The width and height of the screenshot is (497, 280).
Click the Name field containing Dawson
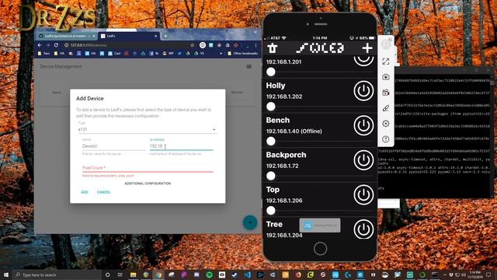coord(113,146)
